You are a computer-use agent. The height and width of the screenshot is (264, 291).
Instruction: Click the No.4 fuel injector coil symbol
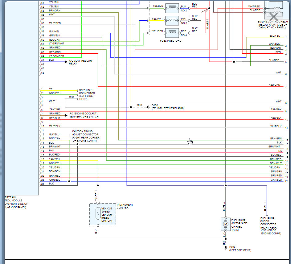coord(172,33)
